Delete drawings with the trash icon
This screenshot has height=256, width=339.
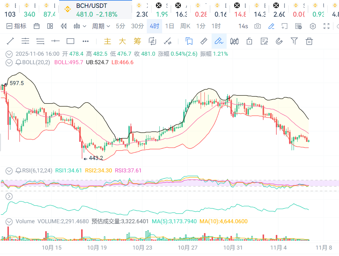point(309,41)
